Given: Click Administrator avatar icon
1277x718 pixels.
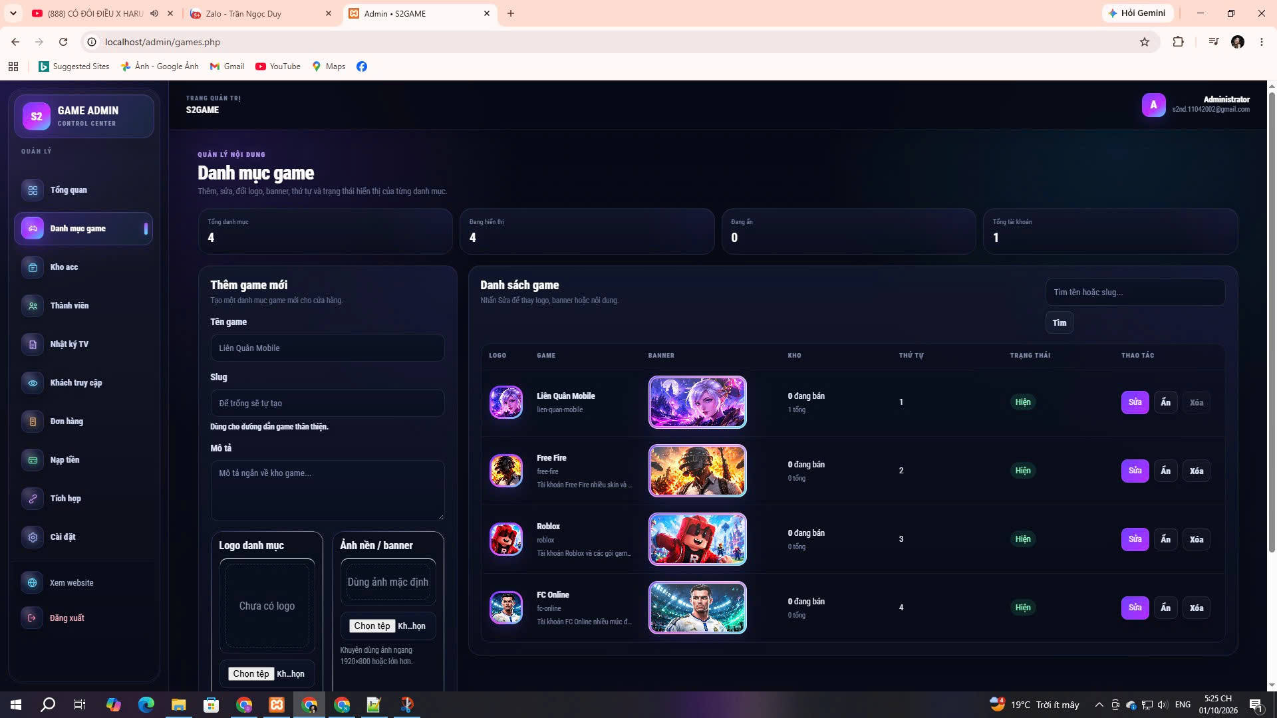Looking at the screenshot, I should (x=1154, y=105).
